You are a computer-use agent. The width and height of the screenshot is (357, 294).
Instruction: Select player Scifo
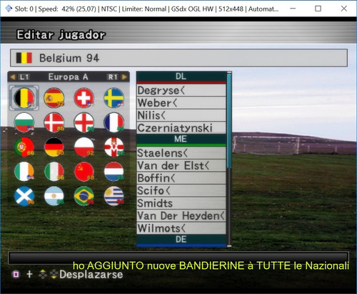(181, 191)
